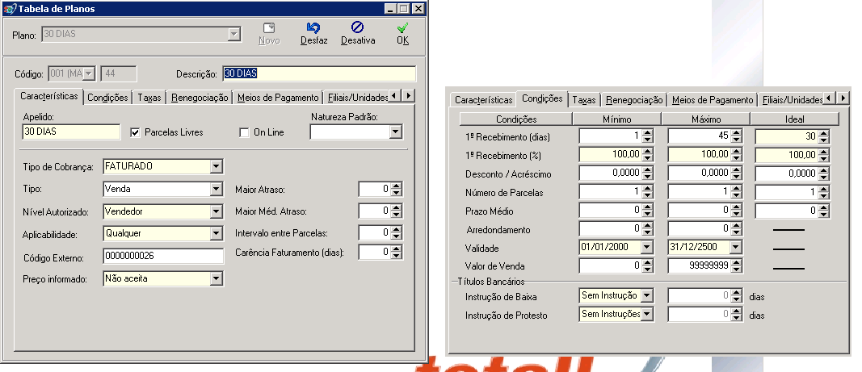This screenshot has height=372, width=862.
Task: Open the Tipo dropdown showing Venda
Action: pos(216,189)
